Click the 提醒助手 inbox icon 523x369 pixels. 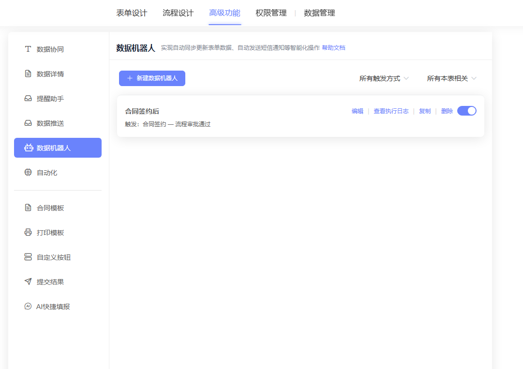tap(28, 99)
